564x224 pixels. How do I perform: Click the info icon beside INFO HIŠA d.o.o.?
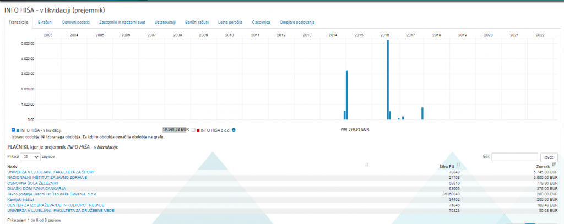point(234,130)
